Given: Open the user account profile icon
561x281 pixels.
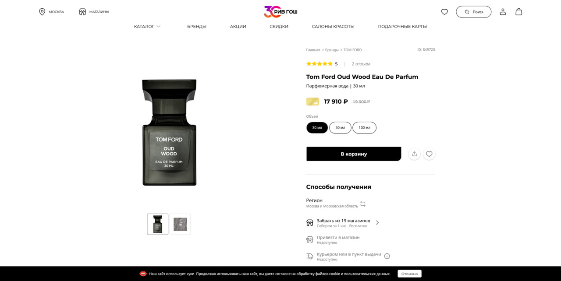Looking at the screenshot, I should tap(503, 12).
